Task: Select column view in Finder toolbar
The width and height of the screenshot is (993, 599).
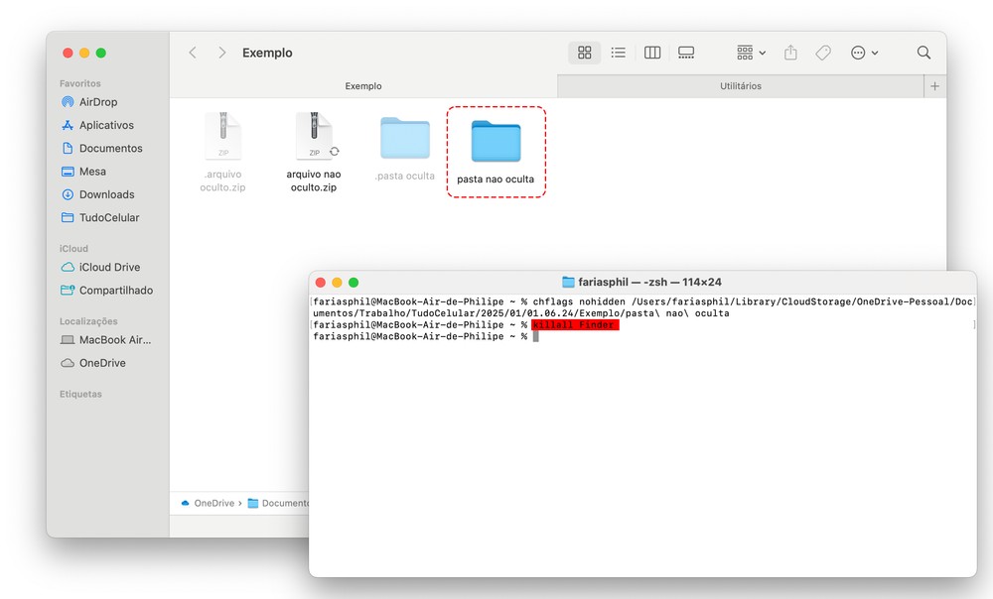Action: click(x=652, y=53)
